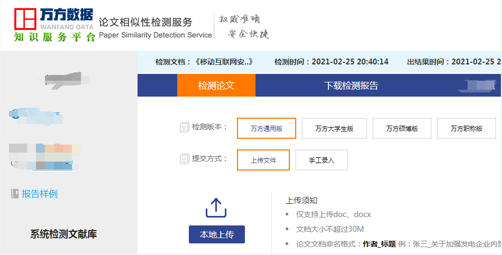The image size is (502, 255).
Task: Select 上传文件 as the submission method
Action: 263,160
